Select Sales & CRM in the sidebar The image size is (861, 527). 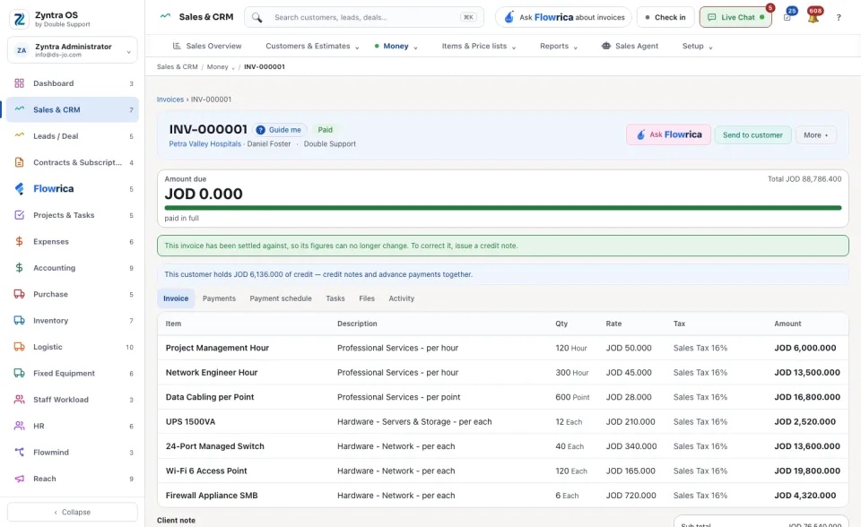73,109
